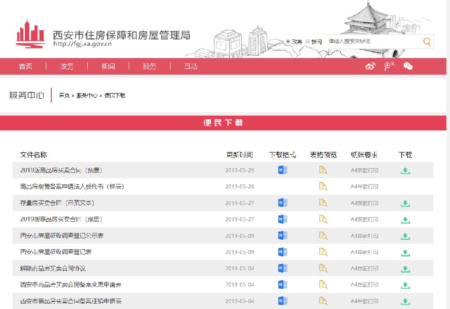Download 西安市房屋征收调查登记公示表 file

tap(405, 236)
